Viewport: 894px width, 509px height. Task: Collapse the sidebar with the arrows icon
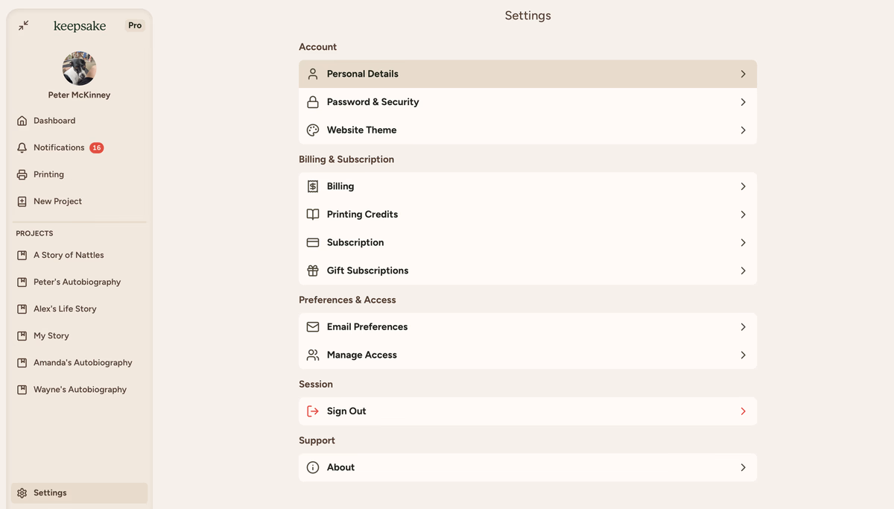[24, 25]
